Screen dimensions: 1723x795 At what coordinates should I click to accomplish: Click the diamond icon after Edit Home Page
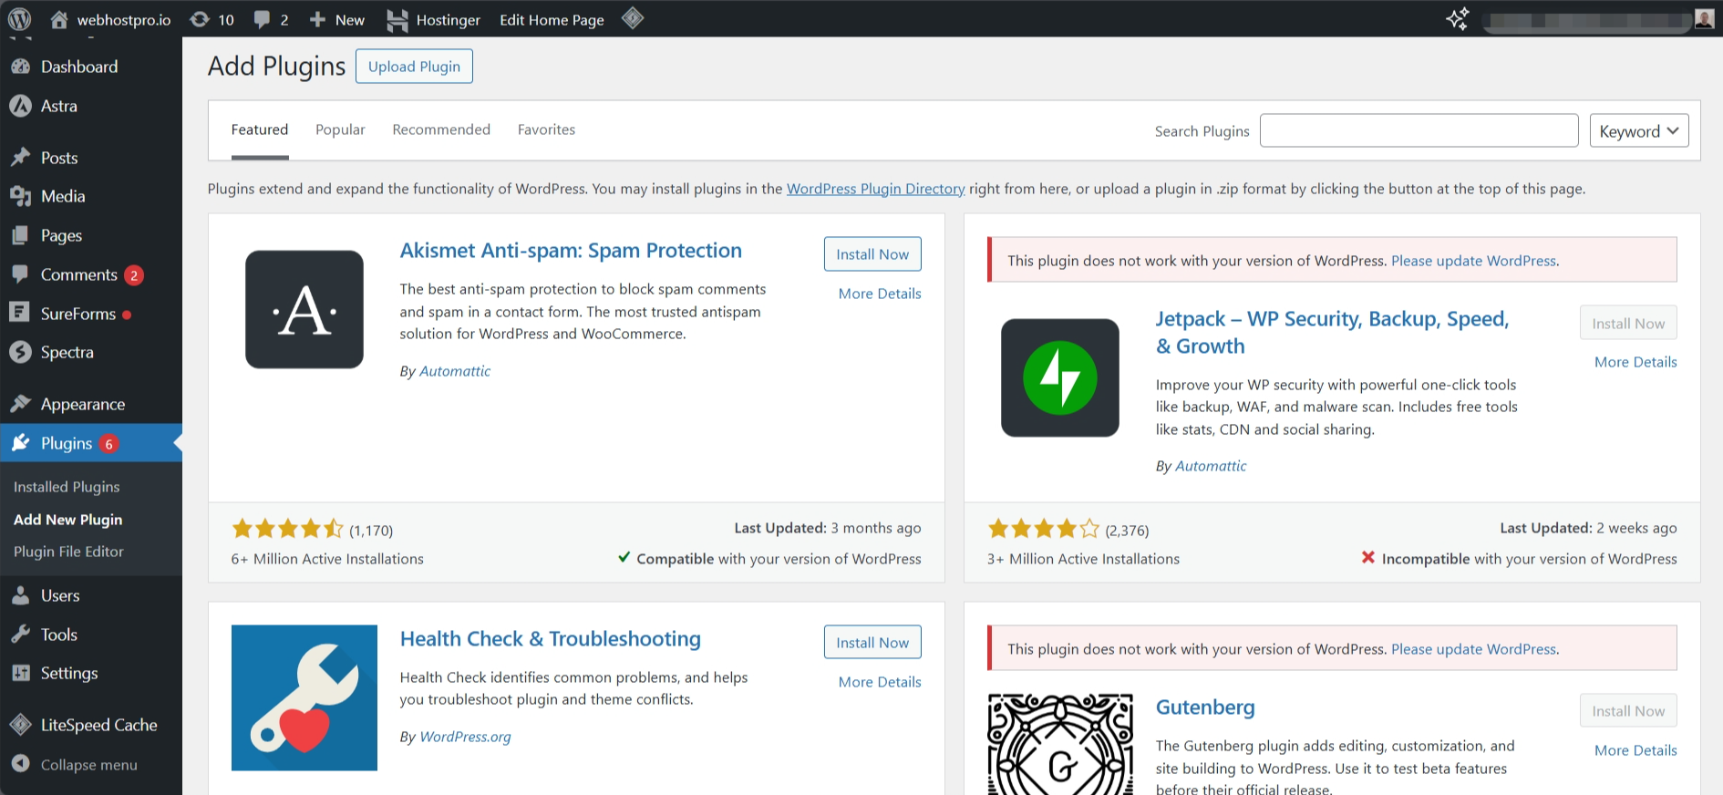point(633,18)
